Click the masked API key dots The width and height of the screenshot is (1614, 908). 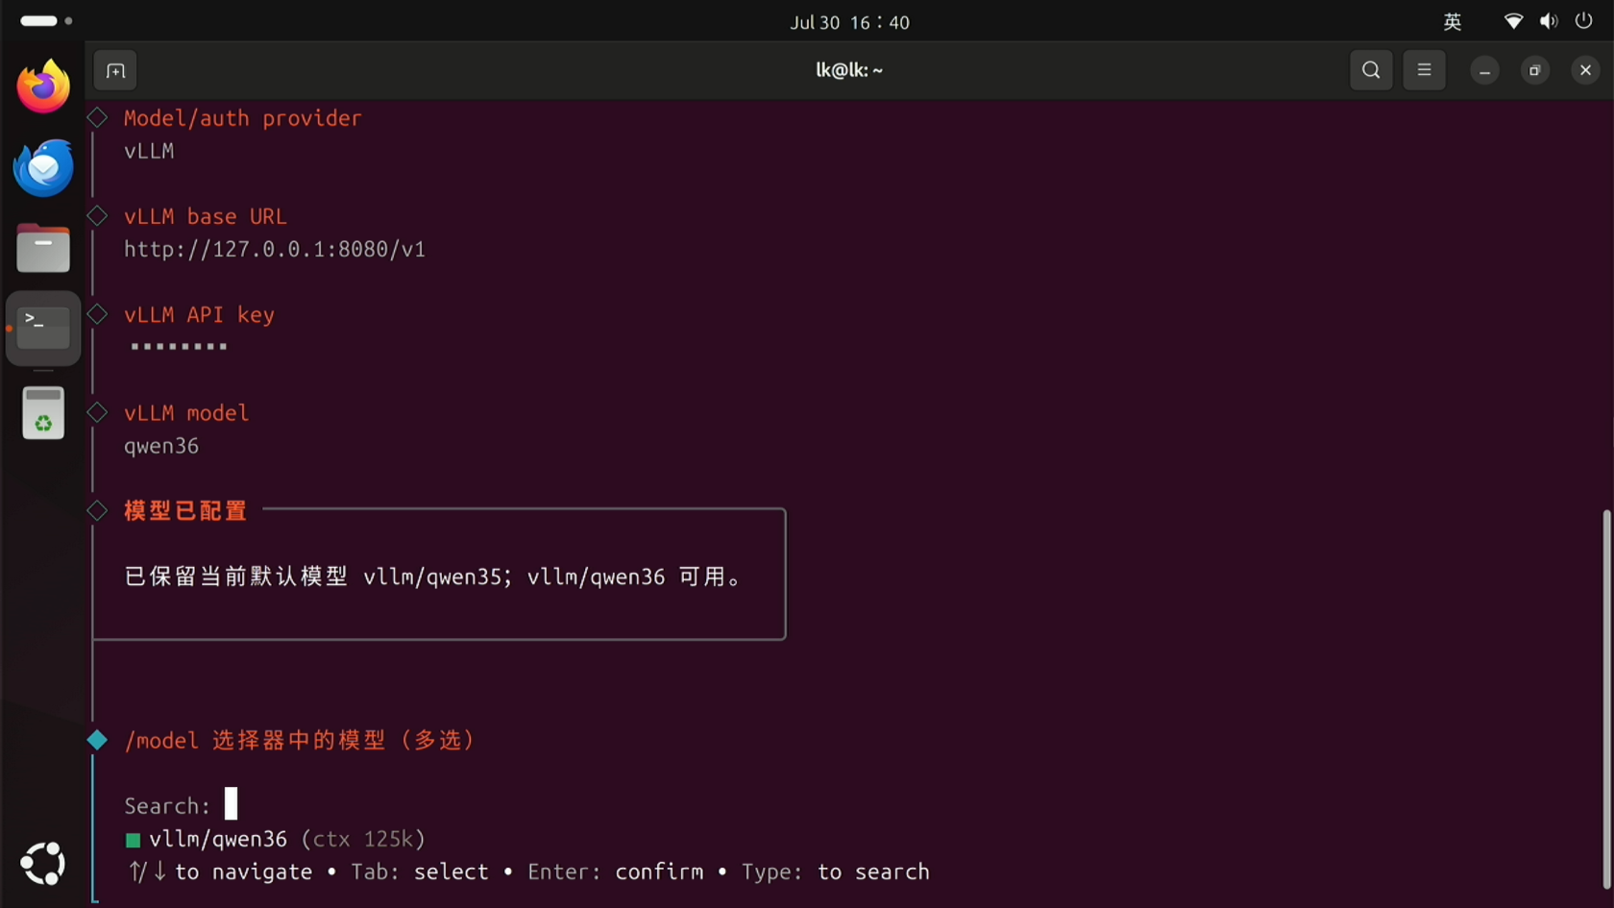point(179,346)
